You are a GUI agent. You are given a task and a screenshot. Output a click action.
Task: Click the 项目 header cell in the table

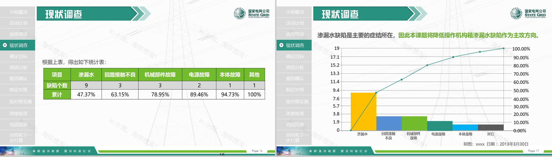tap(57, 75)
